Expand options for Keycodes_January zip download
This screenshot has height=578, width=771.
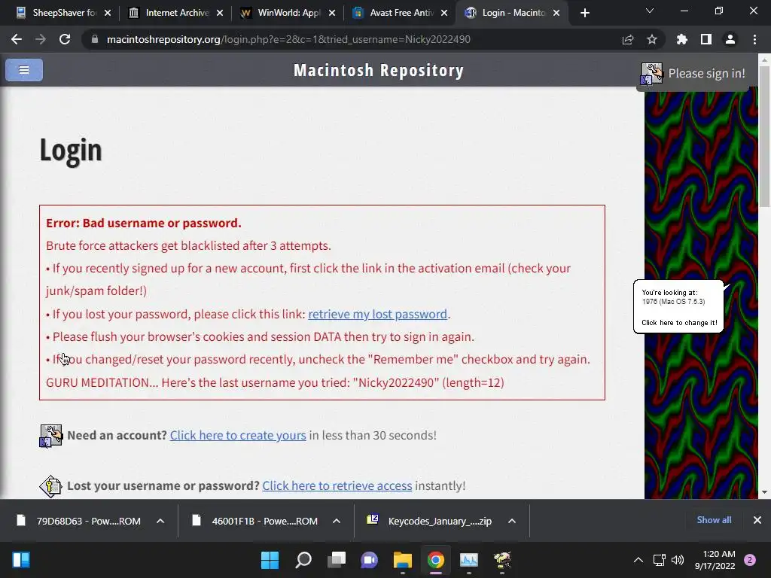[512, 521]
